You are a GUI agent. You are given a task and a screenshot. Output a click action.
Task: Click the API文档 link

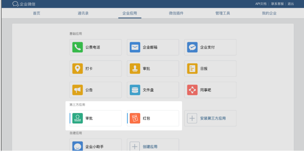(261, 4)
